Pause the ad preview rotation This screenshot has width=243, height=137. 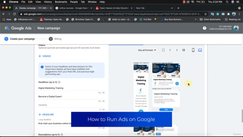pyautogui.click(x=183, y=50)
